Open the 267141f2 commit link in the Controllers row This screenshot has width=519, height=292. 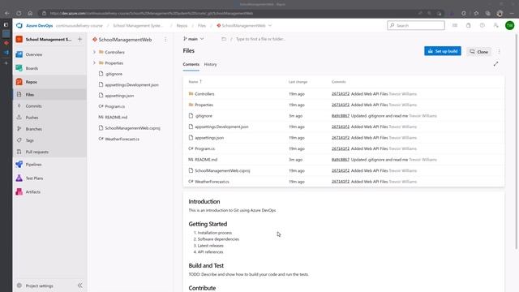click(x=341, y=94)
